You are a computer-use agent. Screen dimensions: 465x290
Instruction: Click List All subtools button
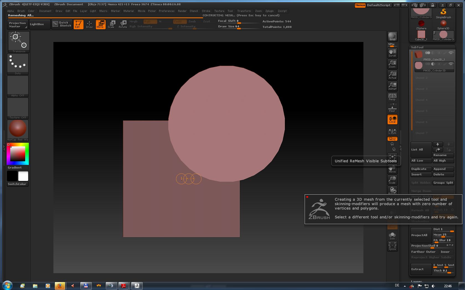point(421,150)
